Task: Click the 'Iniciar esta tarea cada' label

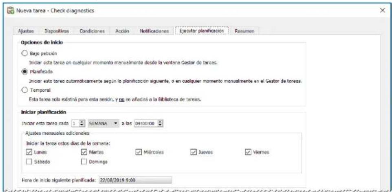Action: coord(45,124)
